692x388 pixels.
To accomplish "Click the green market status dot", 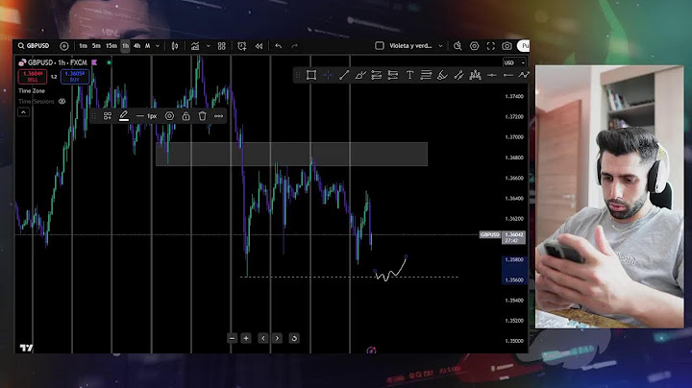I will coord(109,62).
